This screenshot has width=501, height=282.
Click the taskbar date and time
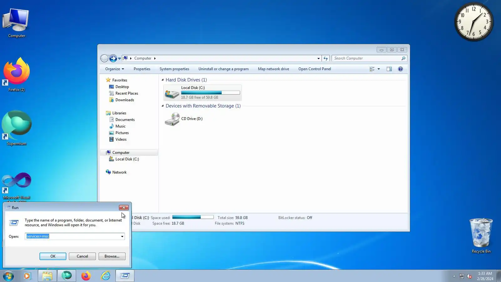485,276
